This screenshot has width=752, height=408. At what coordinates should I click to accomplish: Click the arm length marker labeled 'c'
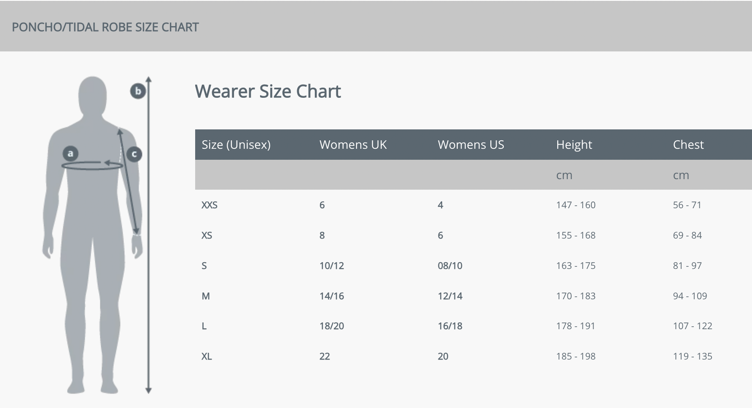134,154
